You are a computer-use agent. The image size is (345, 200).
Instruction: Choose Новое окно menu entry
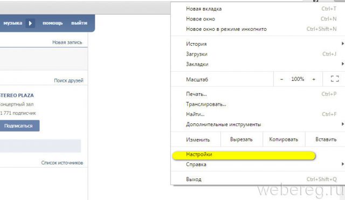pos(258,19)
